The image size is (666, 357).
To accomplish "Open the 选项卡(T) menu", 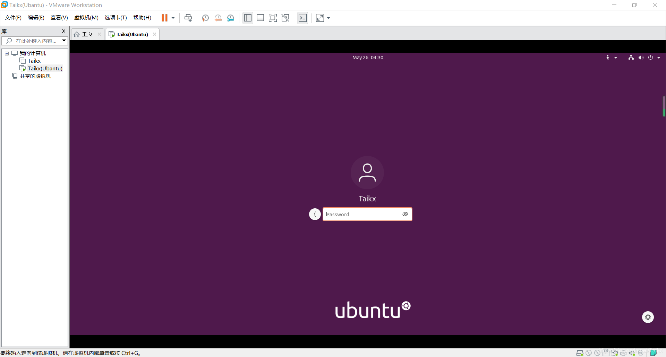I will click(x=116, y=18).
